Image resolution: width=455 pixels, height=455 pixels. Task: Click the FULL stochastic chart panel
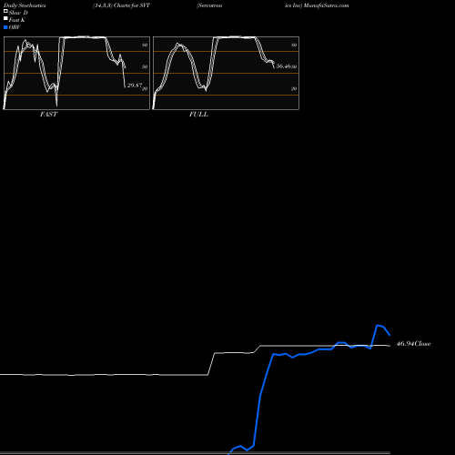[x=226, y=73]
